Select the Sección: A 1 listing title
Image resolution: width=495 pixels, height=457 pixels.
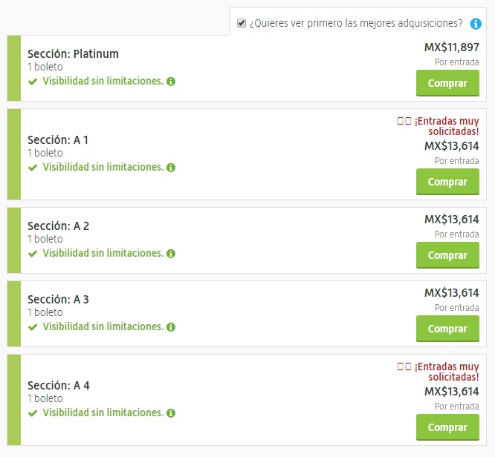click(58, 139)
